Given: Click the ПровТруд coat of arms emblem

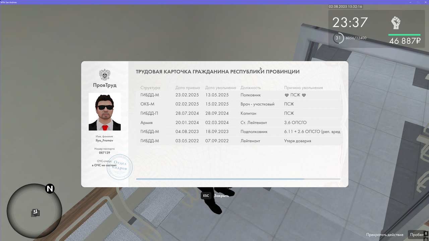Looking at the screenshot, I should pos(105,75).
